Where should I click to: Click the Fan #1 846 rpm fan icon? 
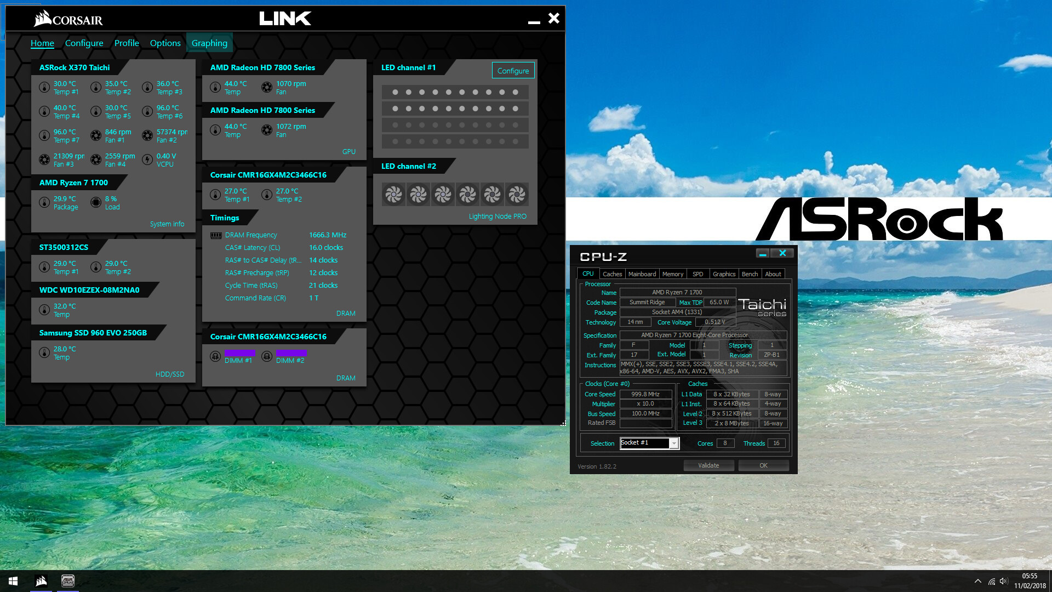coord(96,135)
